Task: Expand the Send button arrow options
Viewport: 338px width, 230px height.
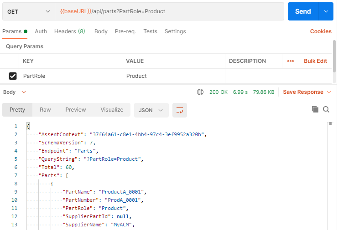Action: coord(326,11)
